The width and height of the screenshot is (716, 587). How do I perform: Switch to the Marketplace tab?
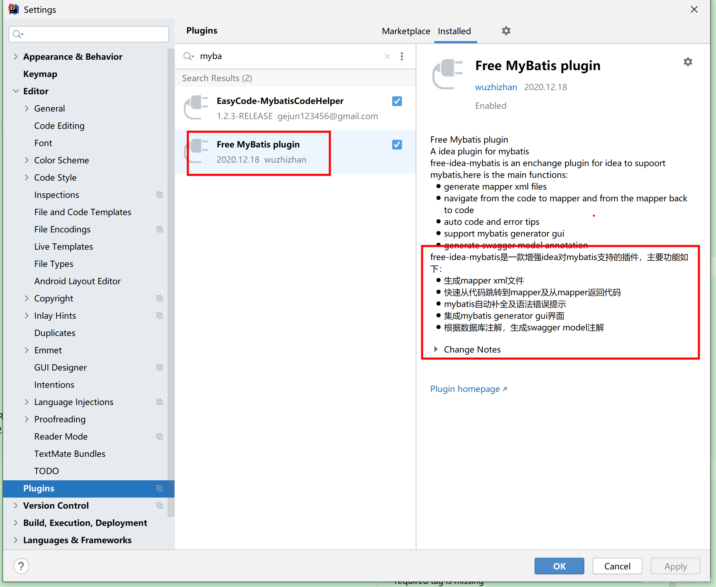(x=406, y=31)
